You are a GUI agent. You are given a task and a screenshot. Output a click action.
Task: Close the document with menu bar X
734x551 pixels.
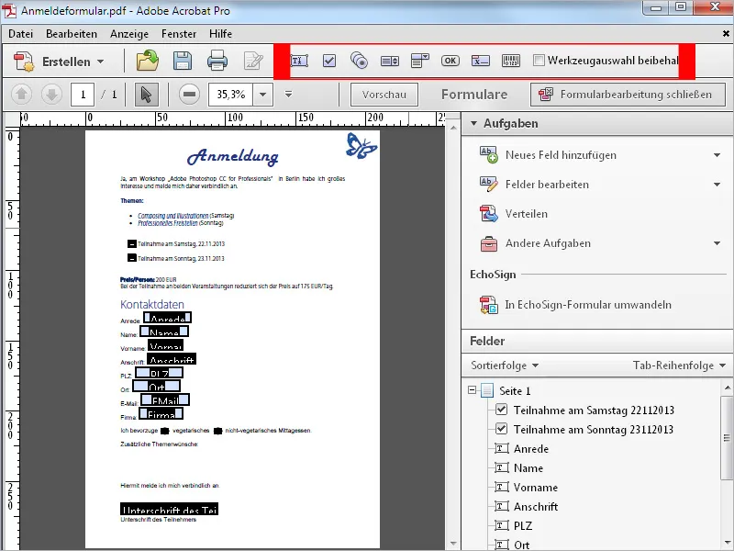(x=726, y=34)
